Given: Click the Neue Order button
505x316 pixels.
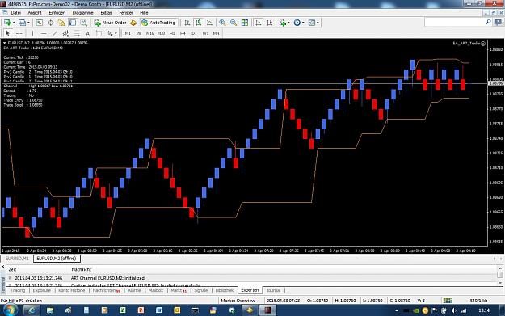Looking at the screenshot, I should click(111, 23).
